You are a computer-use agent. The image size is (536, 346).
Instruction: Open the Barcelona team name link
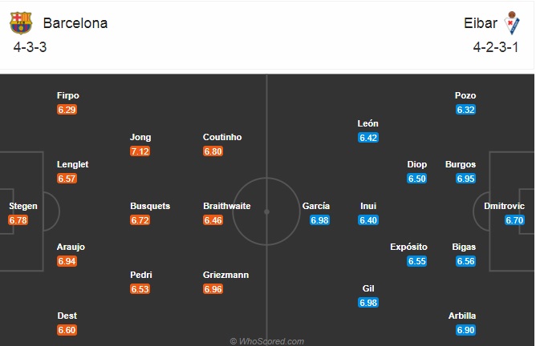click(75, 23)
